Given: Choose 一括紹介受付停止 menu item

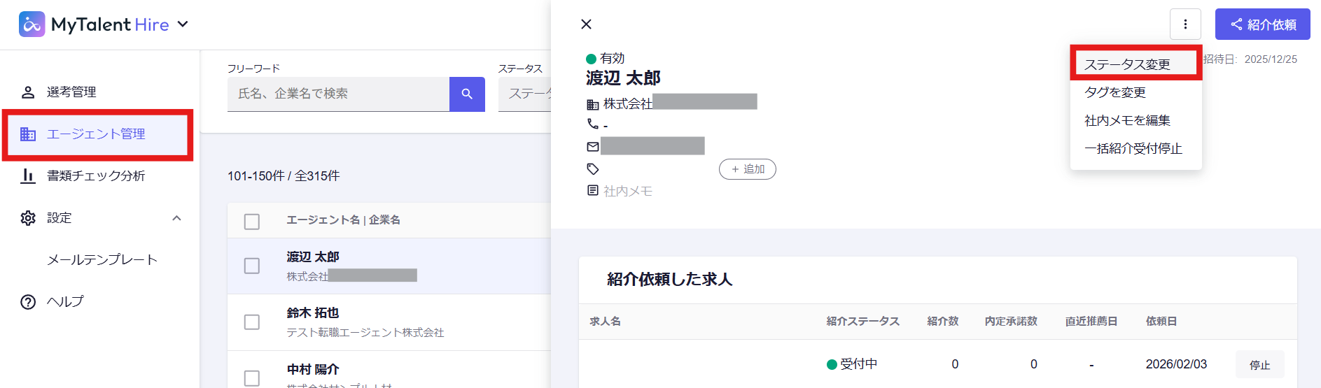Looking at the screenshot, I should click(x=1133, y=148).
